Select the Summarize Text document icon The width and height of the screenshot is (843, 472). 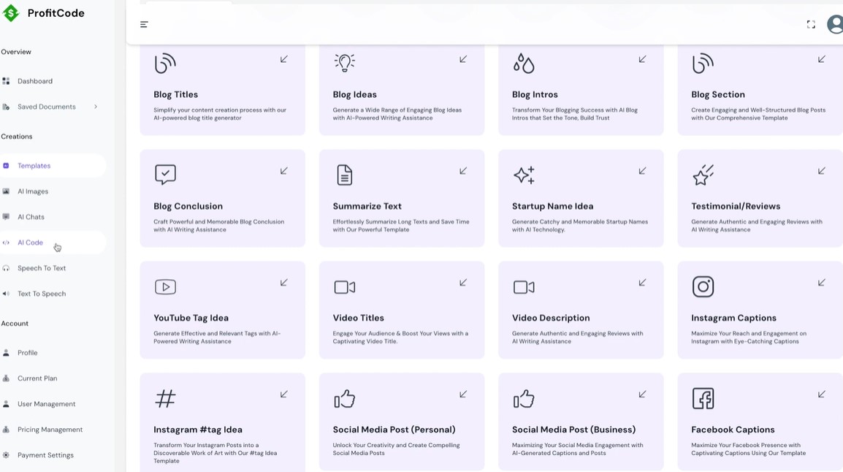(x=344, y=175)
